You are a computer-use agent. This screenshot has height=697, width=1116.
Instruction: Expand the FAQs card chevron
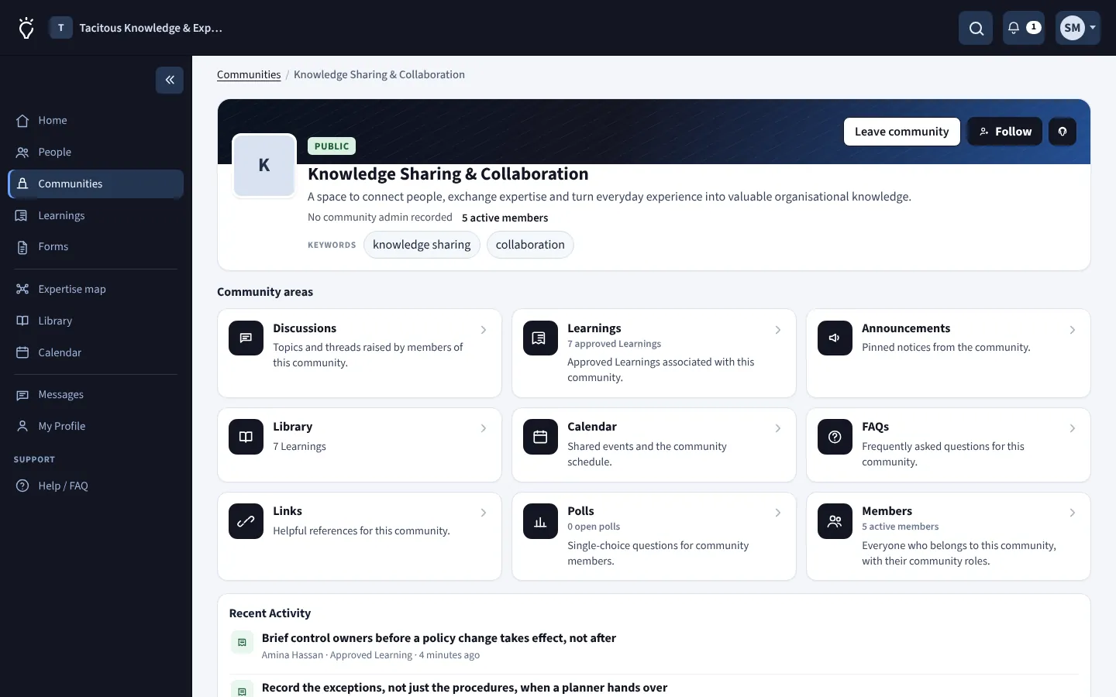(x=1073, y=428)
